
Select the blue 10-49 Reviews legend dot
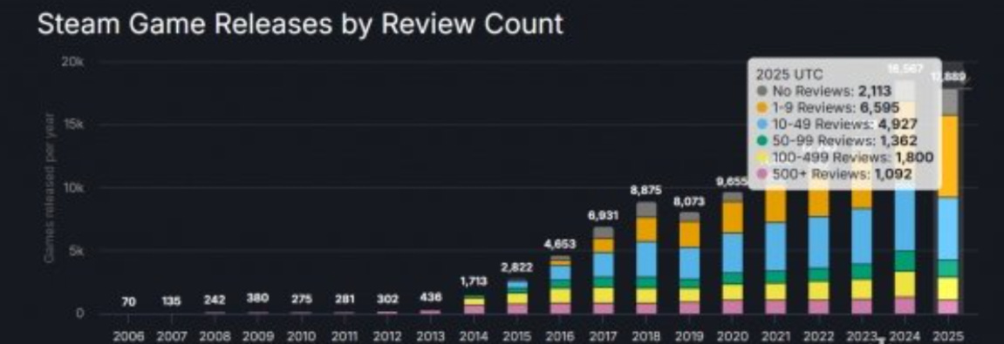pos(762,124)
